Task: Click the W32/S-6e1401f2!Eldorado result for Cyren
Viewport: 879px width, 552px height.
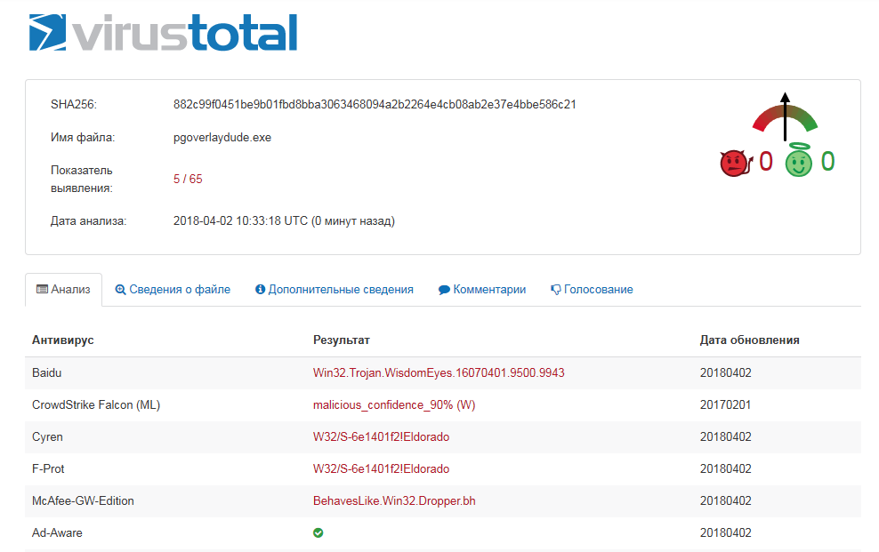Action: (381, 436)
